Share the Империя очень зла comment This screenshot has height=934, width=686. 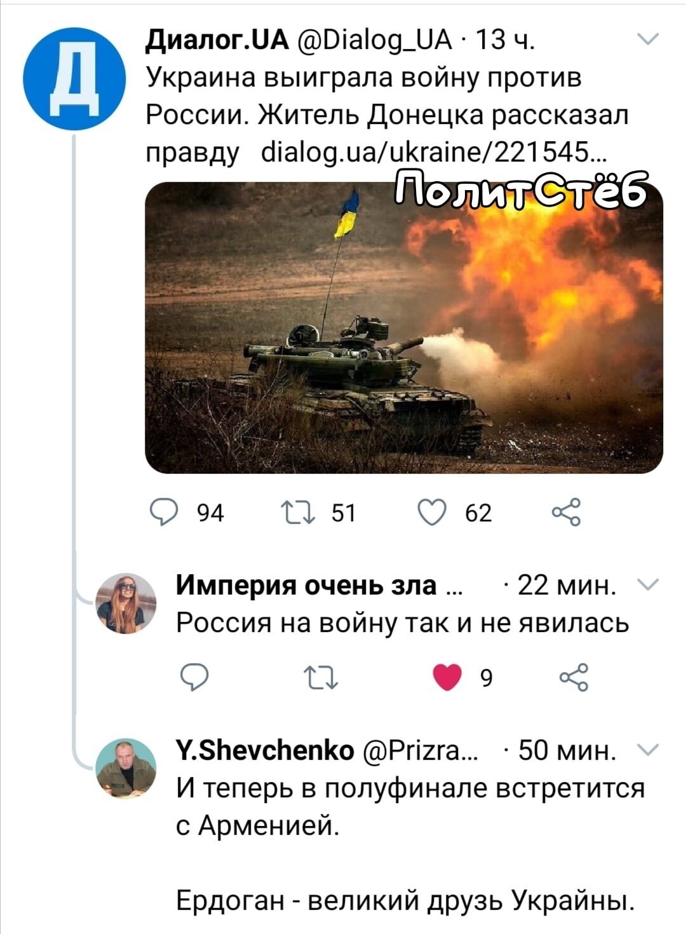click(574, 678)
